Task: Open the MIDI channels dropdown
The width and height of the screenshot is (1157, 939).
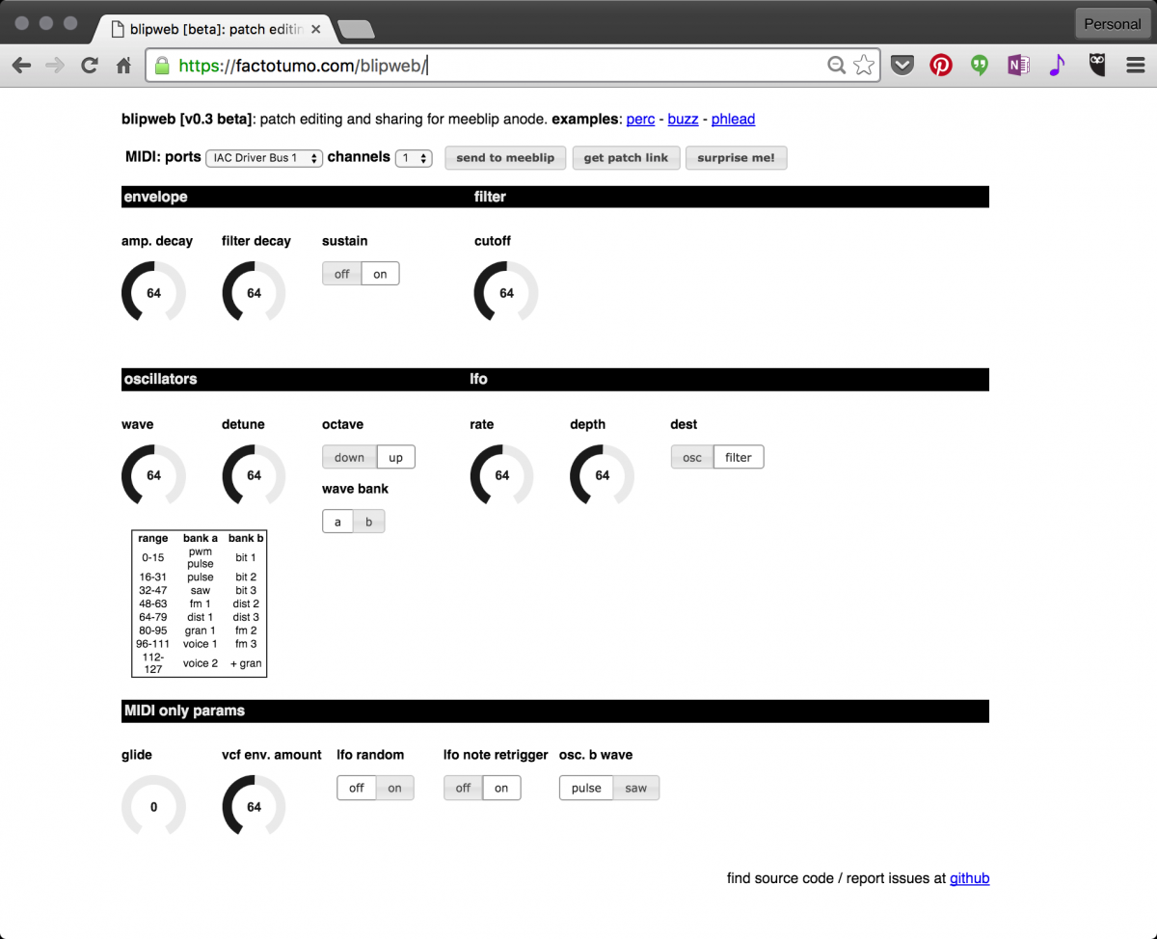Action: pyautogui.click(x=414, y=158)
